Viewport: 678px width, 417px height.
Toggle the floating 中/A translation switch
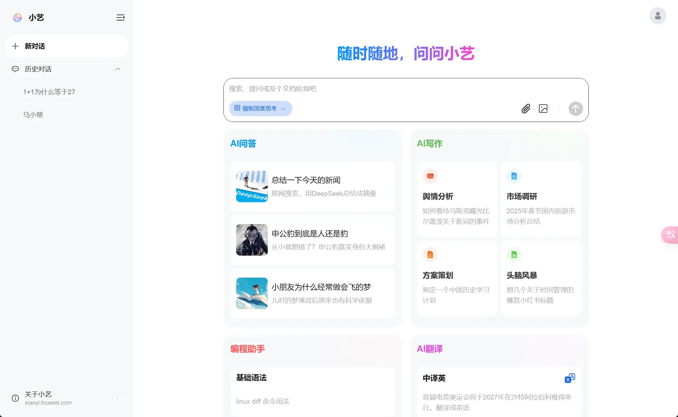(x=670, y=235)
